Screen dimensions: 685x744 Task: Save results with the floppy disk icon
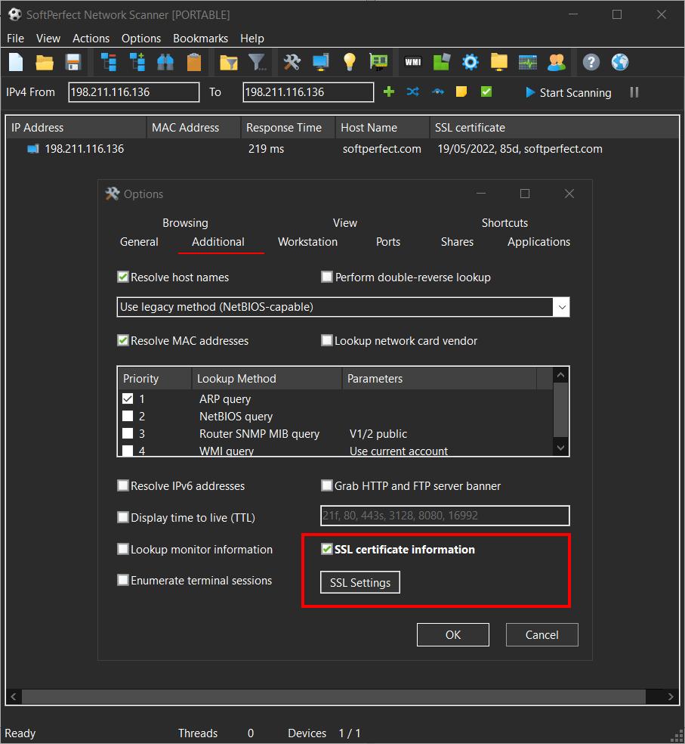[73, 62]
